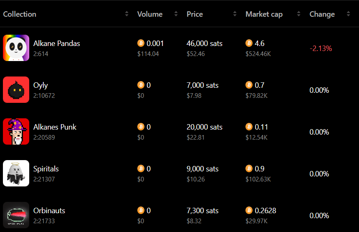Click Bitcoin icon beside Oyly 0.7 market cap
This screenshot has height=232, width=359.
click(x=249, y=85)
